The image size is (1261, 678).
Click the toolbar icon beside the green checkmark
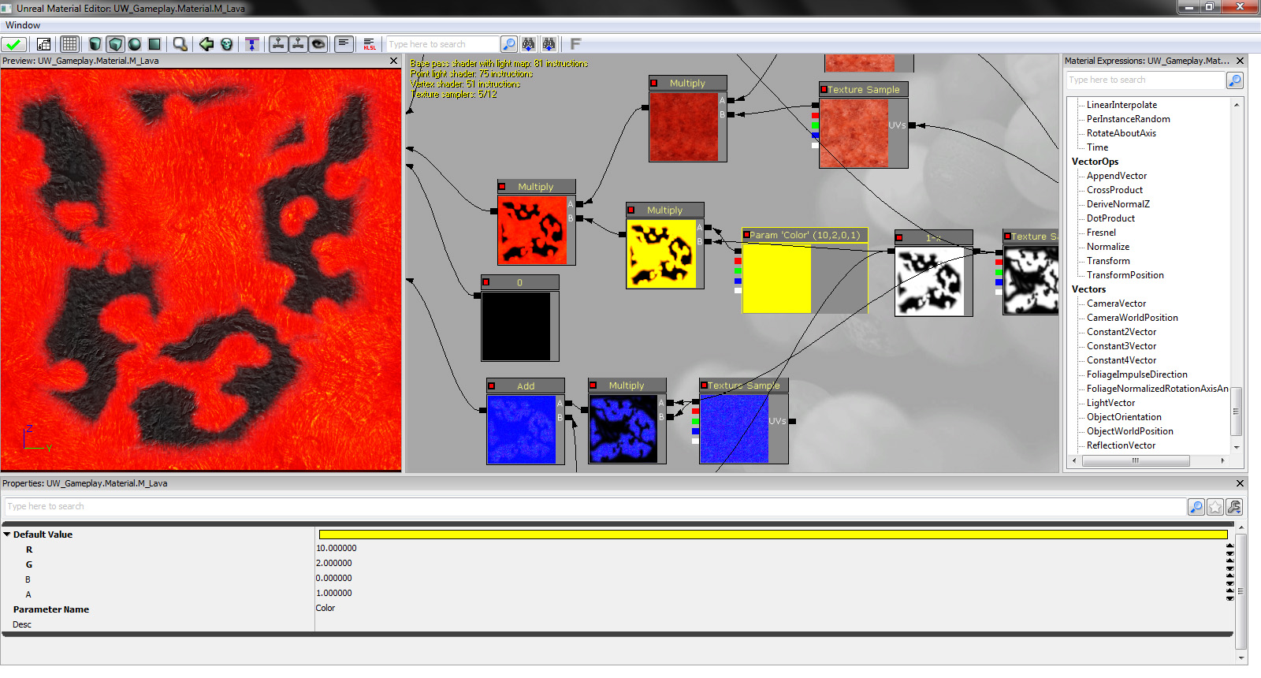point(43,44)
